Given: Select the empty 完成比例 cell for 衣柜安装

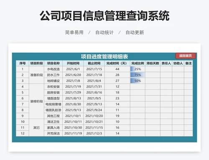Looking at the screenshot, I should coord(138,86).
